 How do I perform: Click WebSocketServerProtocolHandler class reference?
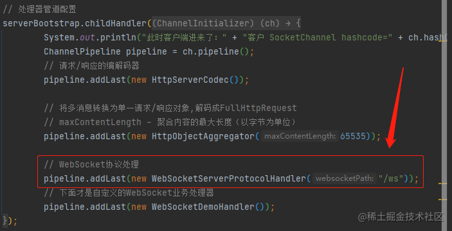pos(229,178)
